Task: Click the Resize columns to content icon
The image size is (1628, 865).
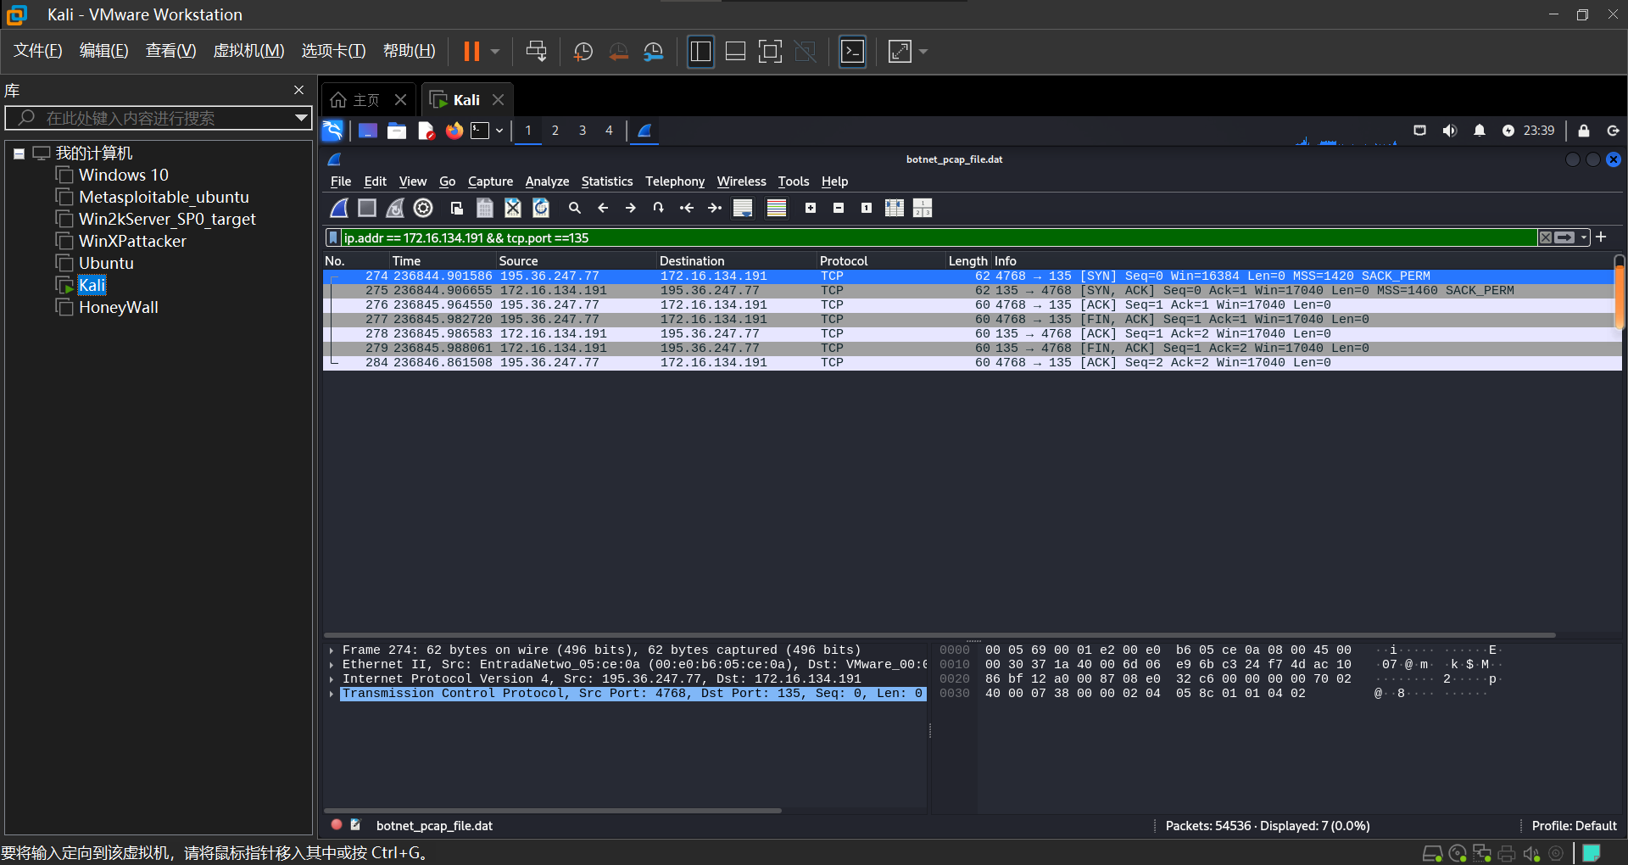Action: click(x=895, y=208)
